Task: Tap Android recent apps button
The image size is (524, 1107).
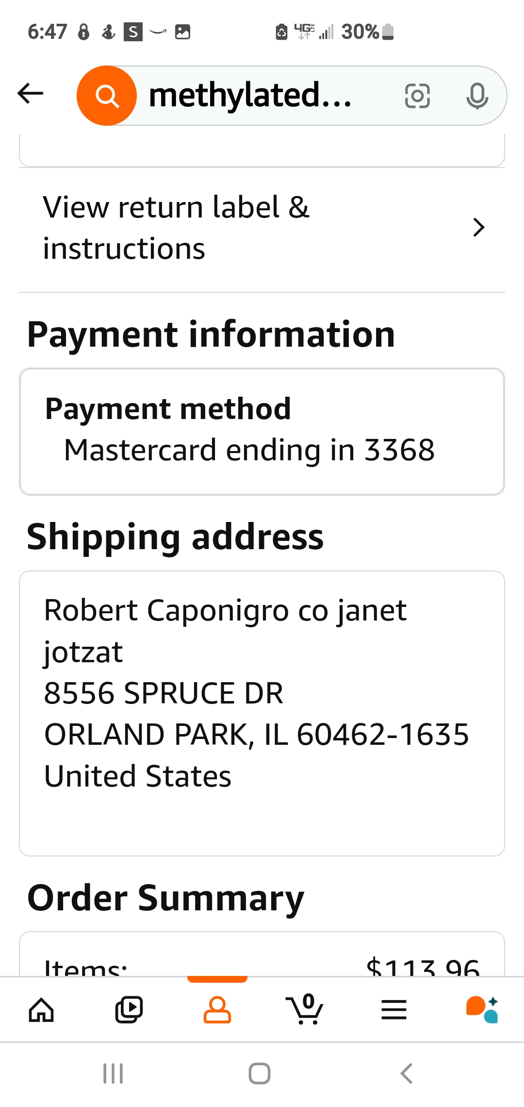Action: coord(113,1073)
